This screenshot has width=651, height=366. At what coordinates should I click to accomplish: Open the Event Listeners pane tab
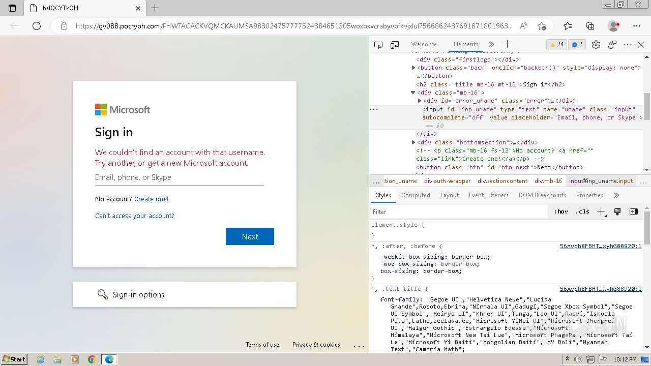489,195
